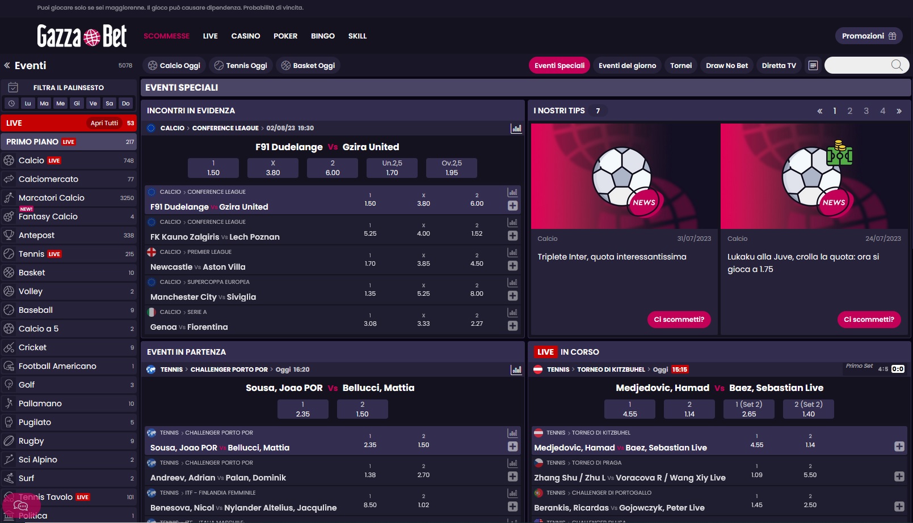Screen dimensions: 913x523
Task: Expand more markets for Genoa vs Fiorentina
Action: coord(512,326)
